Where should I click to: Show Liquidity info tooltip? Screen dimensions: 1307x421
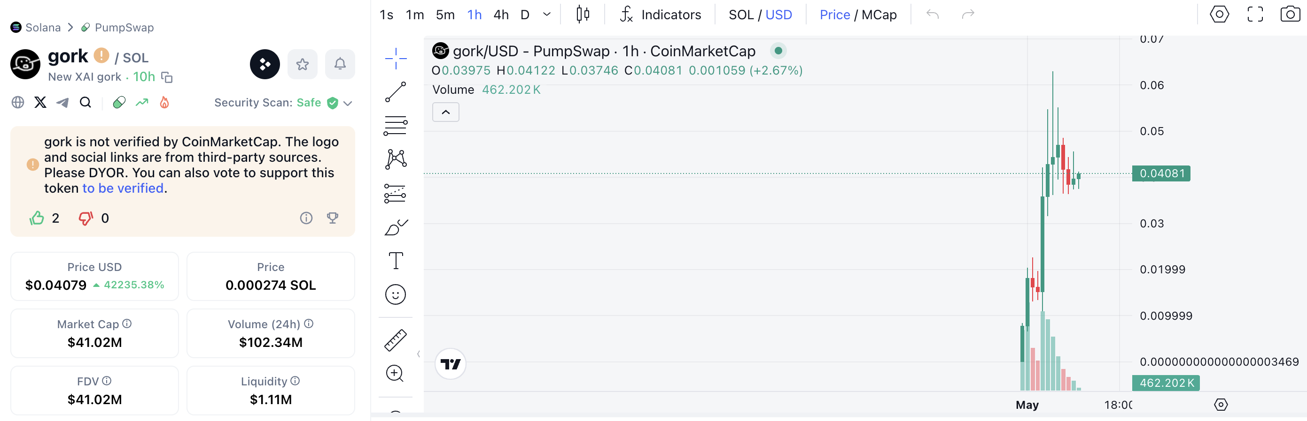tap(296, 381)
